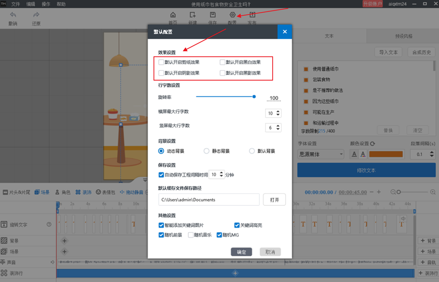Screen dimensions: 439x282
Task: Open the 思源黑体 font dropdown
Action: point(320,155)
